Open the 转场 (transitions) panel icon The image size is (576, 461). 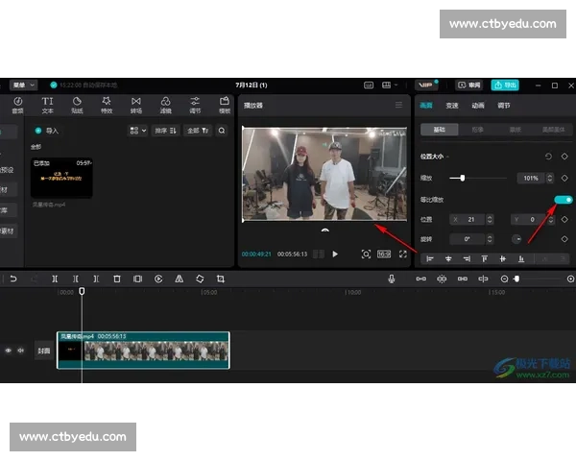coord(135,104)
